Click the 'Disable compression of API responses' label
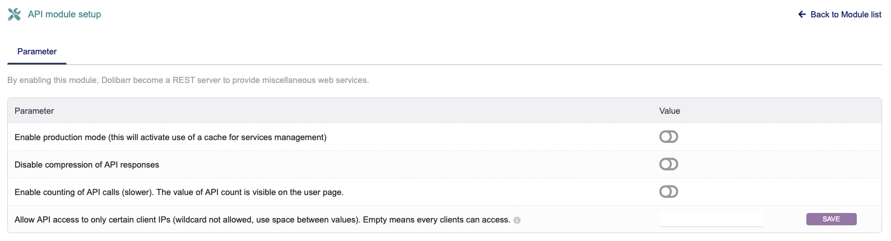 (87, 165)
